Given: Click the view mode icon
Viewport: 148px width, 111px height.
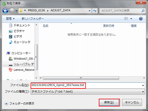Looking at the screenshot, I should pos(126,18).
